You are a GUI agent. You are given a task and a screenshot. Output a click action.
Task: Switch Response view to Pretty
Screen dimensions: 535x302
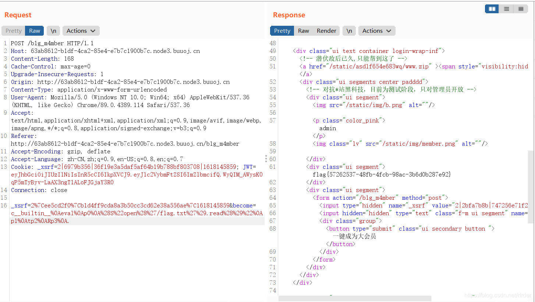282,31
